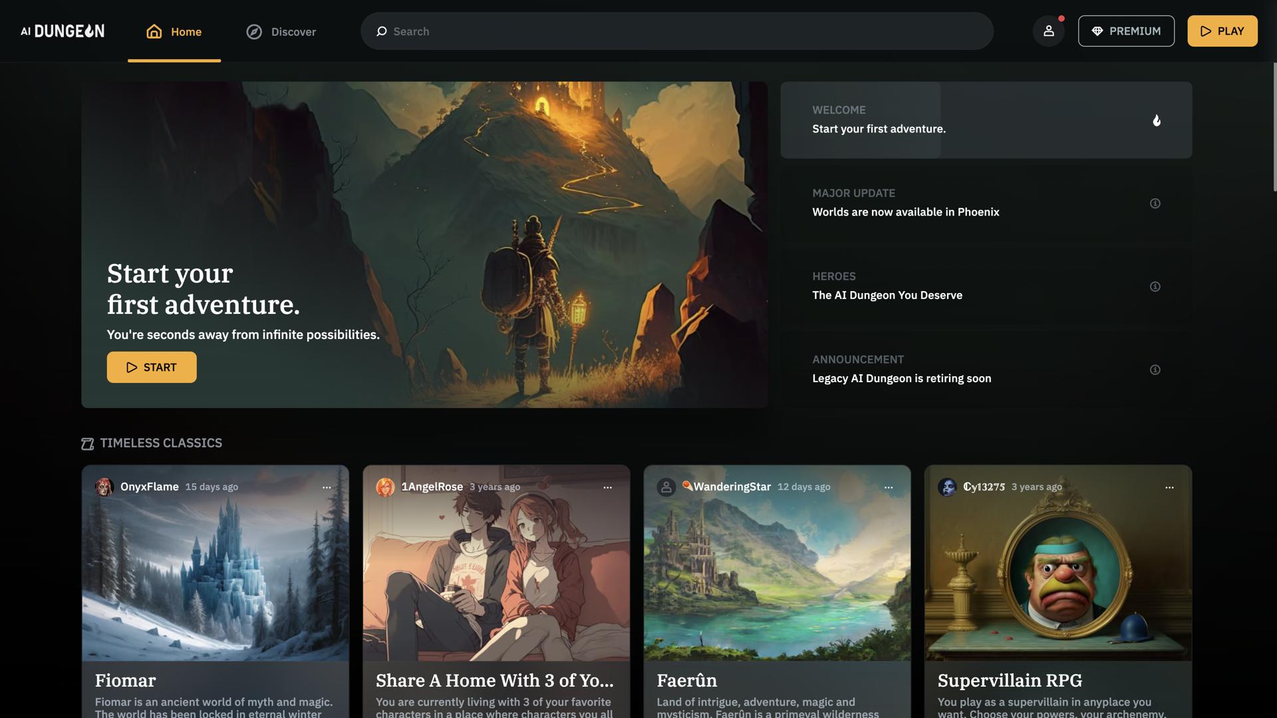Click Cy13275's avatar icon
Screen dimensions: 1277x718
click(947, 487)
